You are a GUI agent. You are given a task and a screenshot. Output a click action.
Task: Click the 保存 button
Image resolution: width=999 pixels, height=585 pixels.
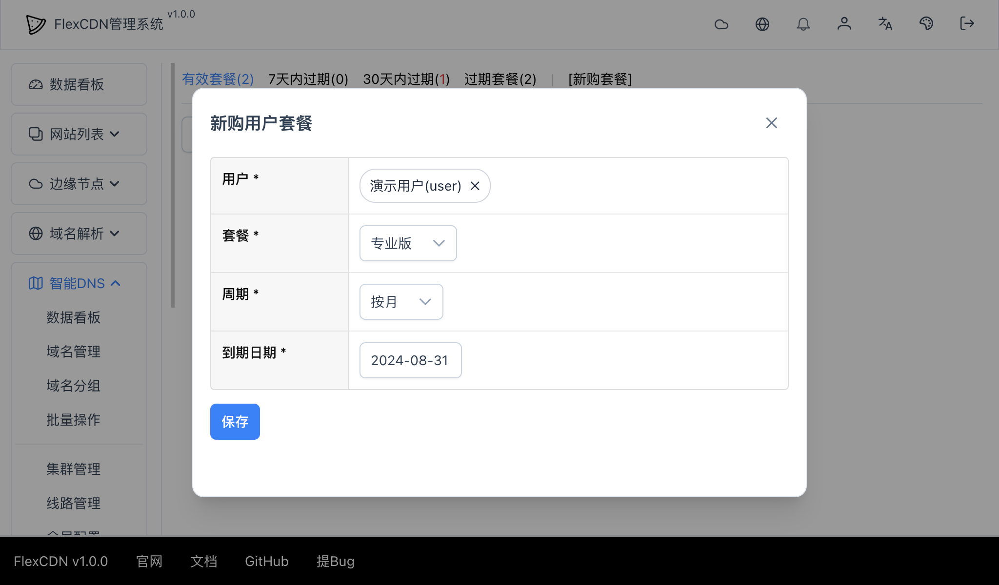235,421
